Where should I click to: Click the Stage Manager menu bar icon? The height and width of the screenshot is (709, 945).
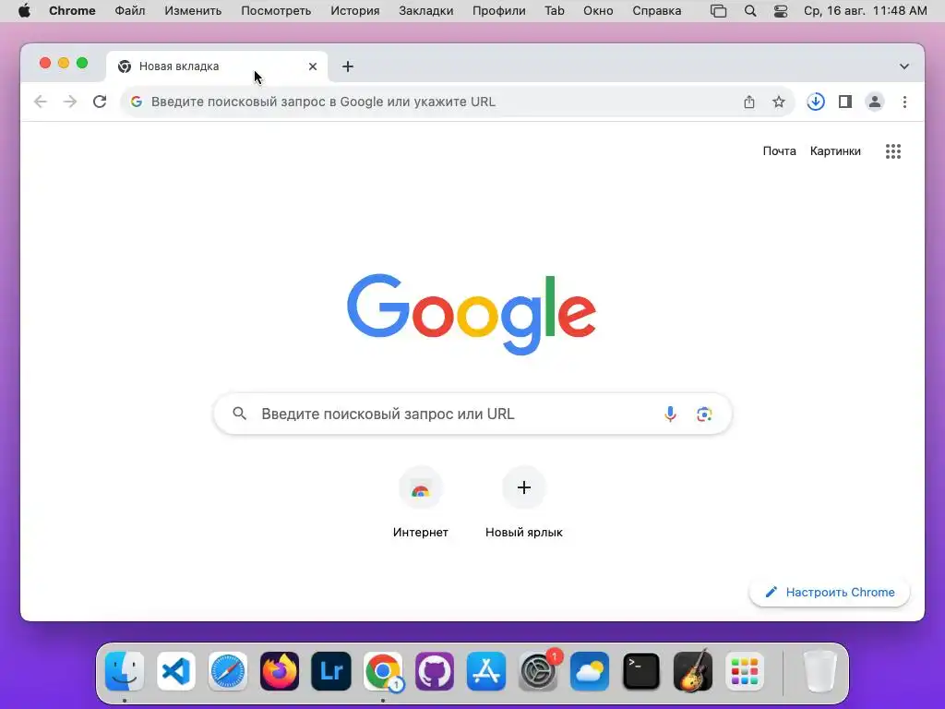718,11
